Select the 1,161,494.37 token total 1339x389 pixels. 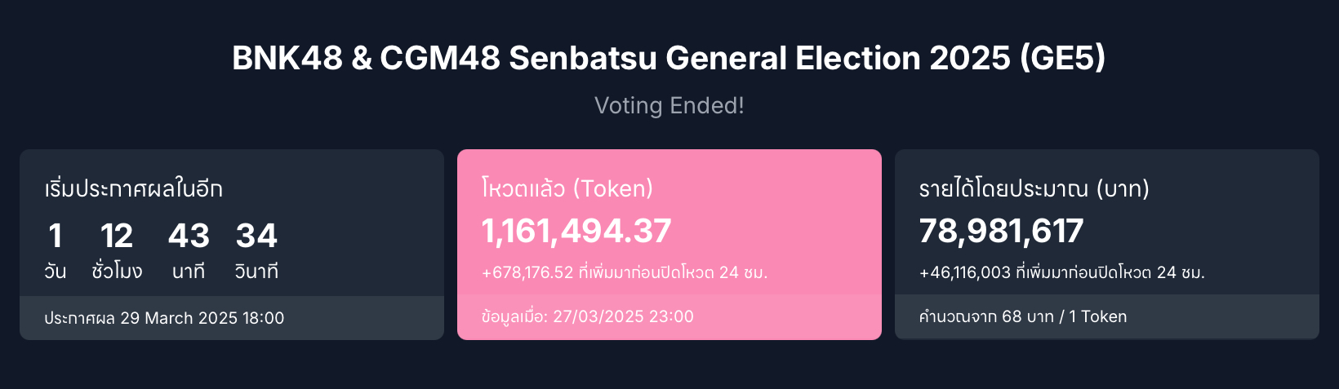click(x=576, y=231)
